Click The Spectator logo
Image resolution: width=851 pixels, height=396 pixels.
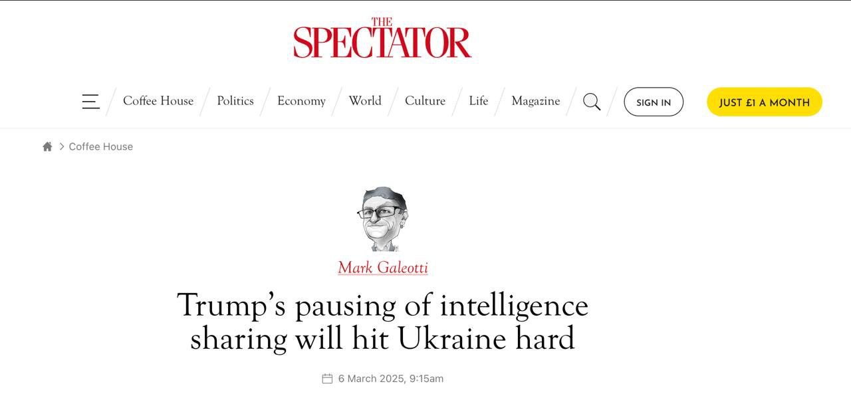[382, 39]
